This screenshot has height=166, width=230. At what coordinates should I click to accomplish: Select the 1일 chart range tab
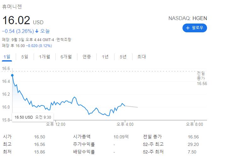point(7,56)
